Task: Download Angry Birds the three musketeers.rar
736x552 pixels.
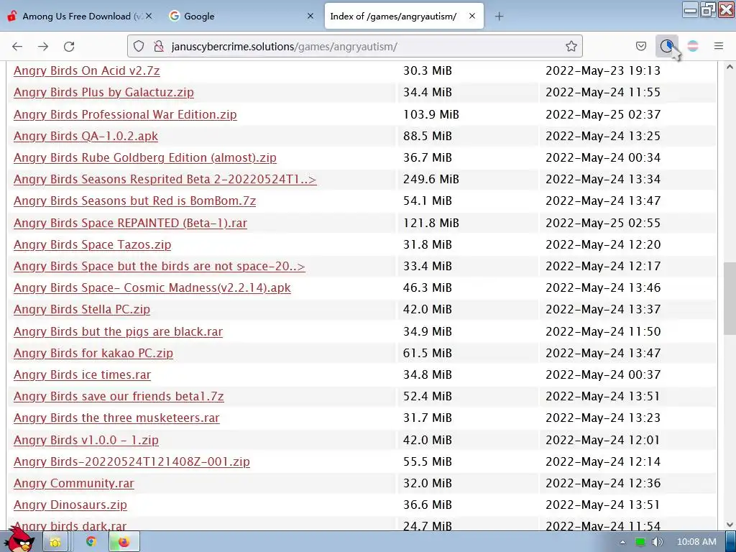Action: pyautogui.click(x=116, y=418)
